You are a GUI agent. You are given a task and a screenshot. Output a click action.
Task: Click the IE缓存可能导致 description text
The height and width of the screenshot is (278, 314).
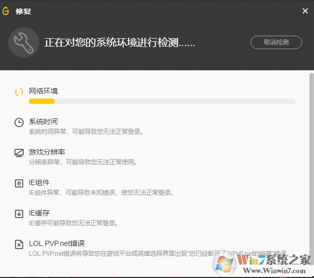coord(74,223)
